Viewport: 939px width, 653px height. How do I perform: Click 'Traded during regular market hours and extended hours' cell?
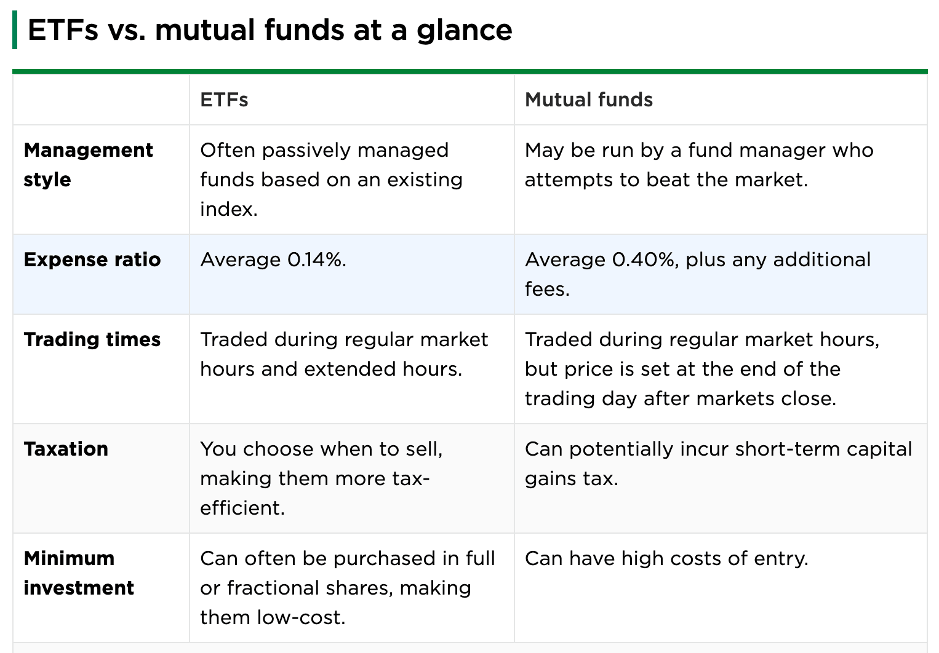pos(344,354)
